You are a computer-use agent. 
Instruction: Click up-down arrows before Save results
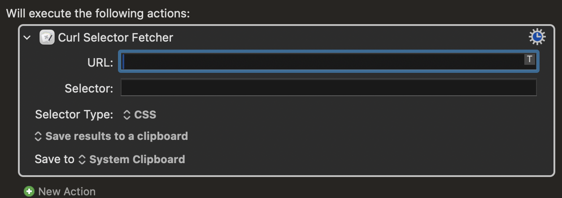(x=38, y=136)
